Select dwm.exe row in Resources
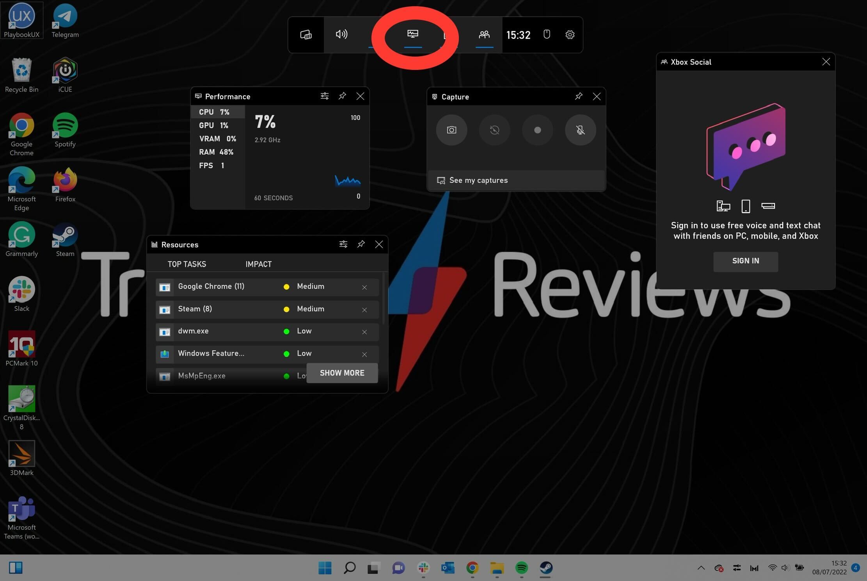Image resolution: width=867 pixels, height=581 pixels. click(267, 332)
